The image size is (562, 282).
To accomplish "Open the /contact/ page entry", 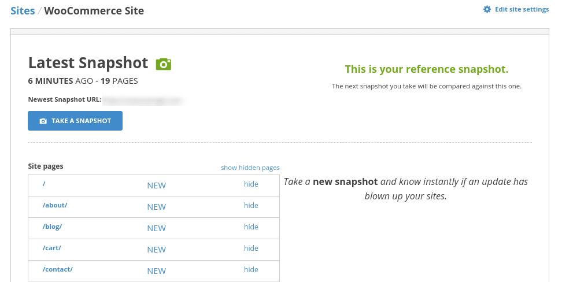I will (57, 269).
